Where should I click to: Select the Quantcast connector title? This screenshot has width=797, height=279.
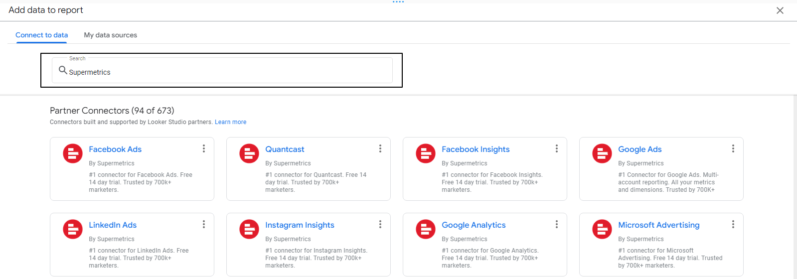(285, 149)
